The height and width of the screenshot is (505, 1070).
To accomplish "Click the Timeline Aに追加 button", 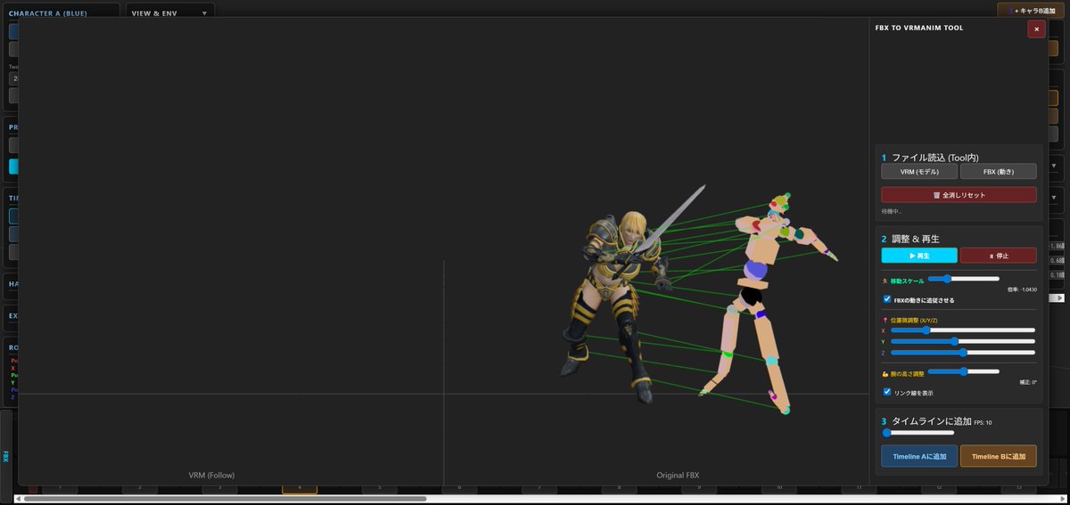I will [x=919, y=456].
